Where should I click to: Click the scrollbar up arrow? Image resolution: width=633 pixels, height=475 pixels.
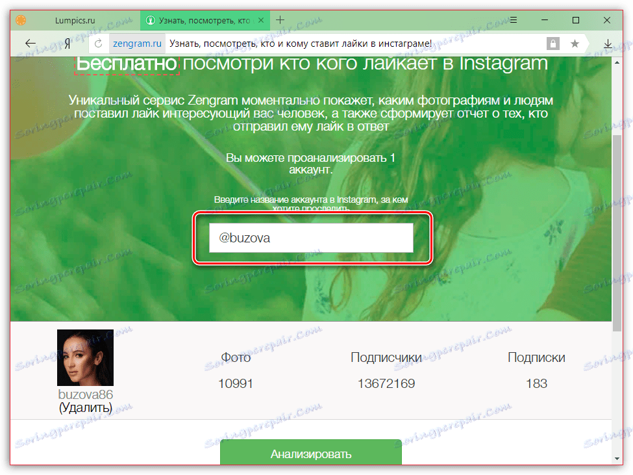tap(617, 62)
